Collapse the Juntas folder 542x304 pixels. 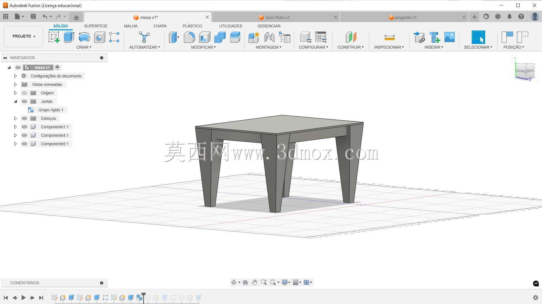tap(16, 101)
